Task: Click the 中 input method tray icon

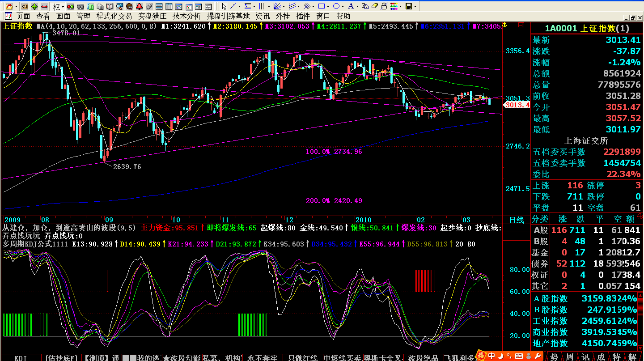Action: [491, 356]
